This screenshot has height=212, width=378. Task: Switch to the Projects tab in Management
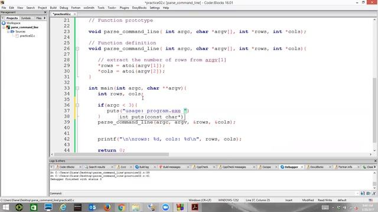pyautogui.click(x=12, y=18)
